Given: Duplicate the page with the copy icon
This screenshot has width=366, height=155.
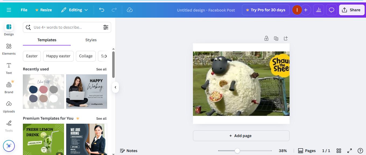Looking at the screenshot, I should click(276, 39).
